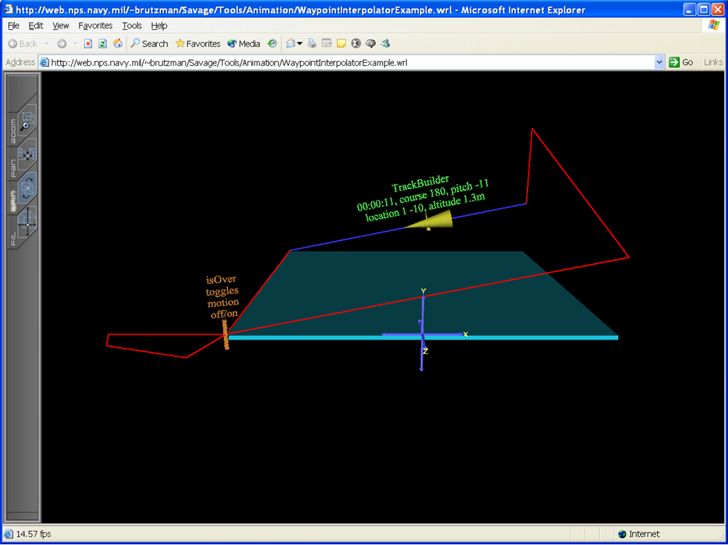Open the Tools menu

[x=131, y=26]
